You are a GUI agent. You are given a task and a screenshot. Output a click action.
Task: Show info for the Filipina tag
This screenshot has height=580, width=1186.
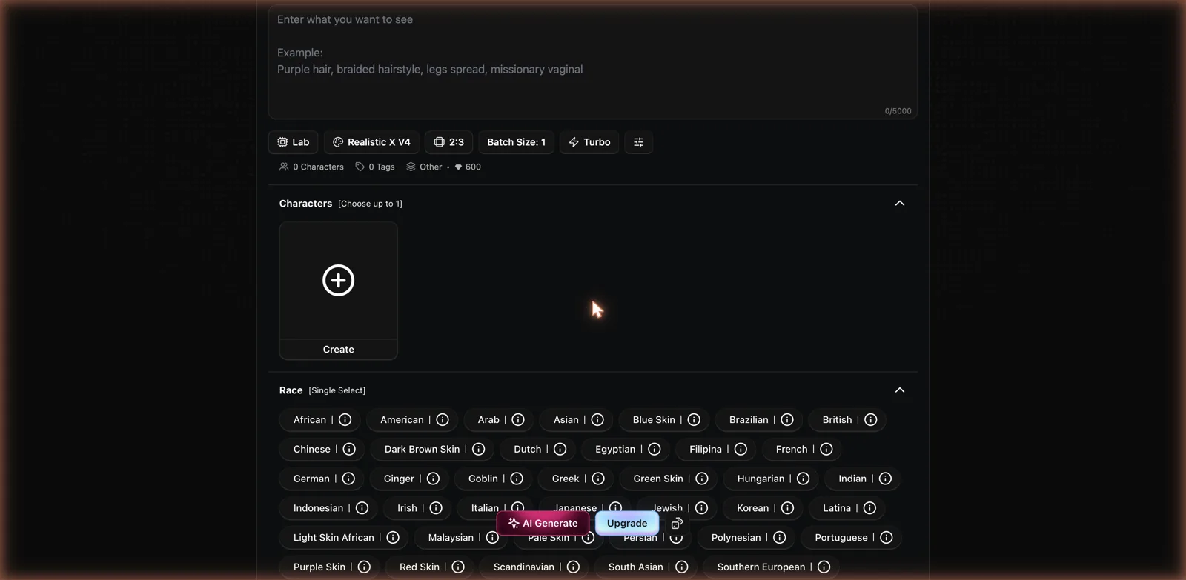tap(741, 450)
